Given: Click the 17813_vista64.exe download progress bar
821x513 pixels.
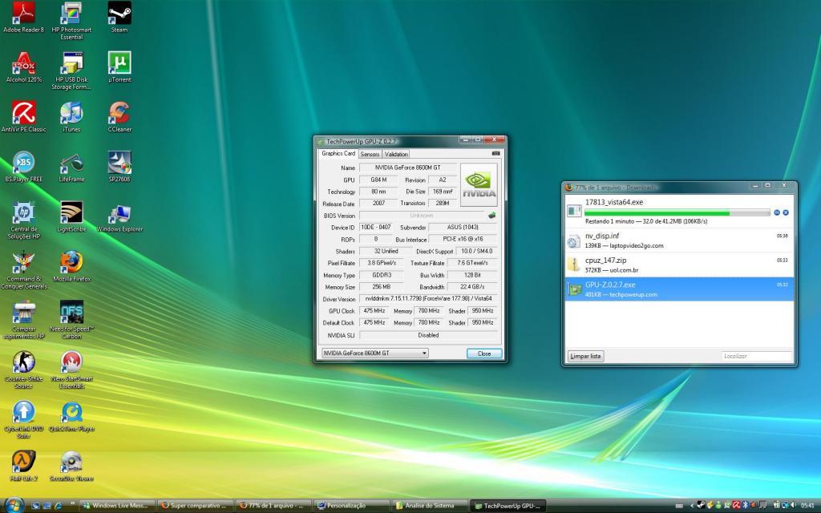Looking at the screenshot, I should tap(677, 212).
